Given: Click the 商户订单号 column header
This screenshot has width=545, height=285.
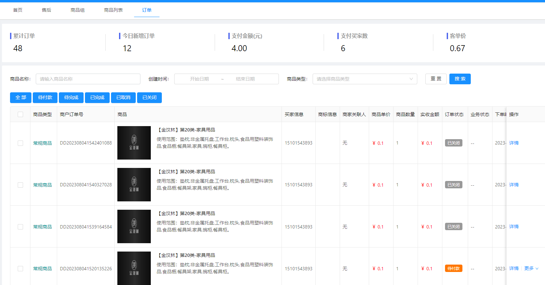Looking at the screenshot, I should tap(72, 114).
